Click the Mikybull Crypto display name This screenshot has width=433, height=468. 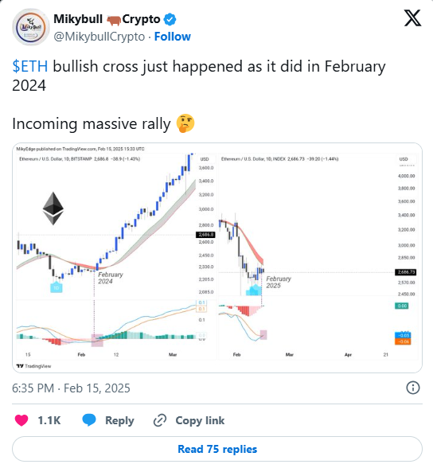(x=107, y=19)
